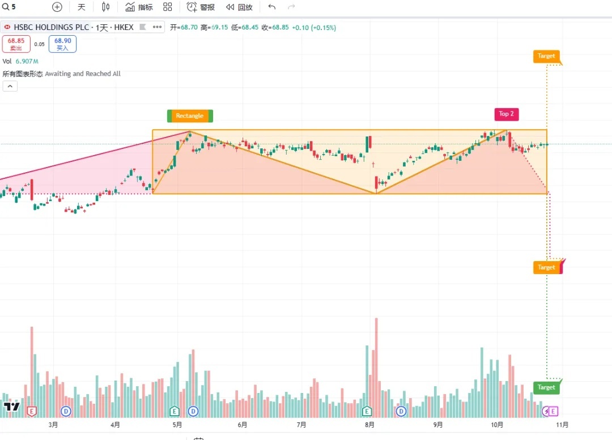The width and height of the screenshot is (612, 440).
Task: Open symbol search magnifier icon
Action: click(5, 7)
